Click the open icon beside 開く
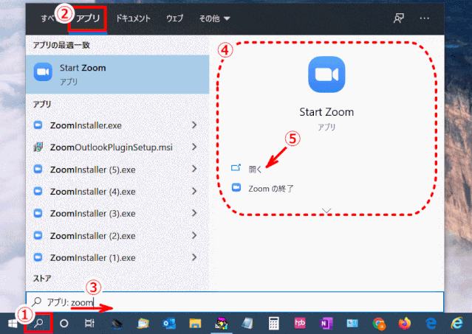472x334 pixels. 236,167
